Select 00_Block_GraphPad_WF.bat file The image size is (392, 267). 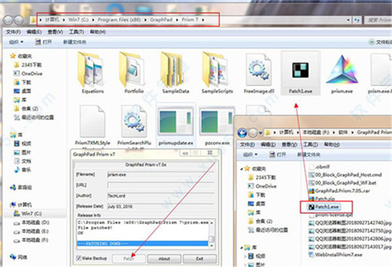tap(342, 183)
